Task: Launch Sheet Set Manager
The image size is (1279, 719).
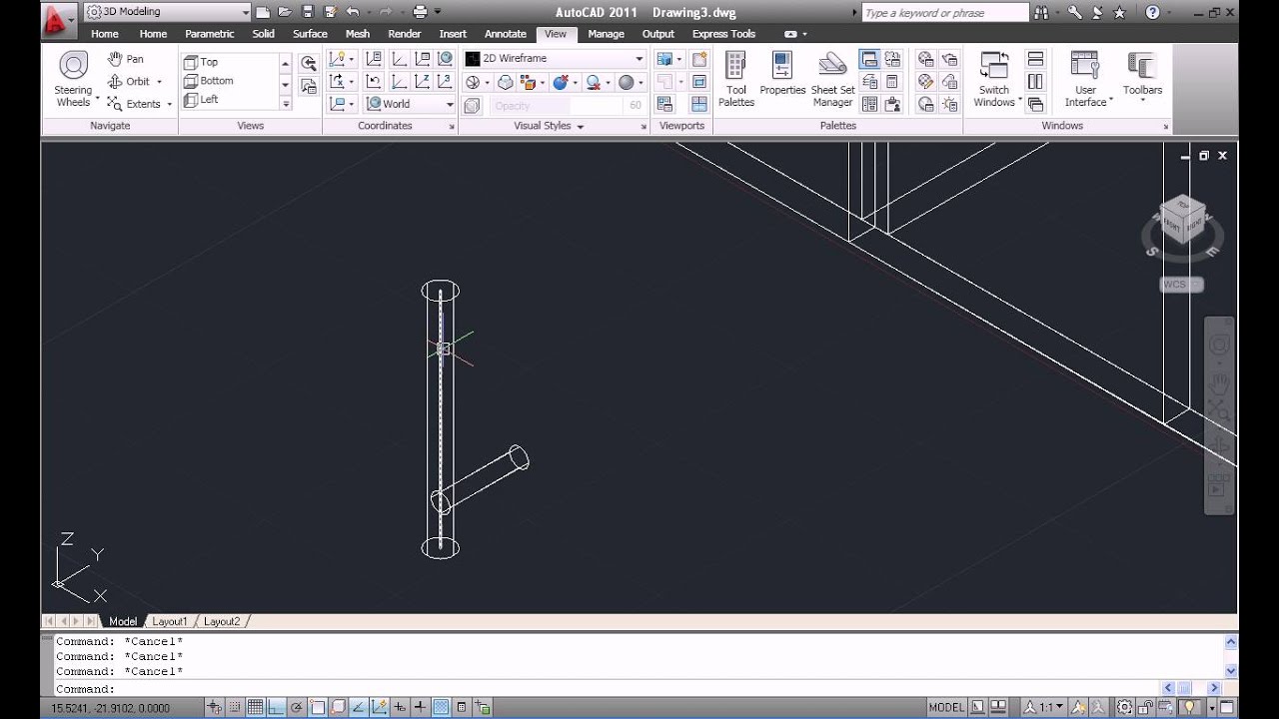Action: tap(832, 80)
